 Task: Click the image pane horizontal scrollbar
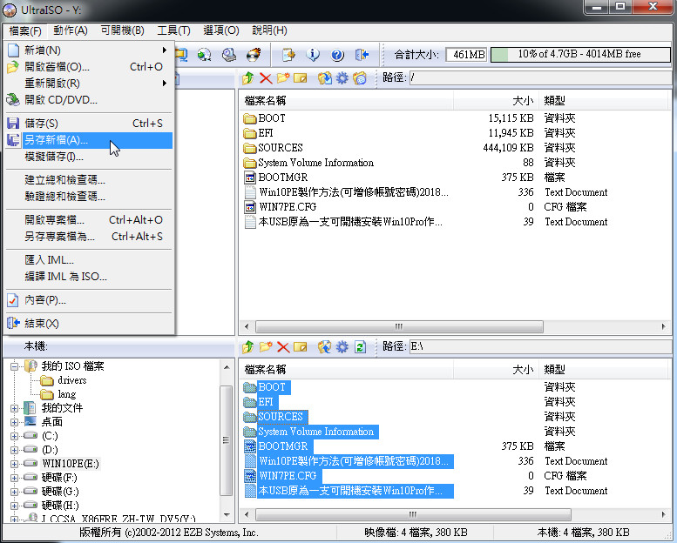coord(399,326)
